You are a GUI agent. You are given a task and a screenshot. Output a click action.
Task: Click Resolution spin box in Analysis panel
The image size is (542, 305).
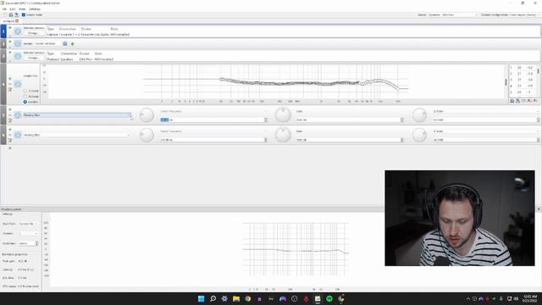[x=28, y=243]
